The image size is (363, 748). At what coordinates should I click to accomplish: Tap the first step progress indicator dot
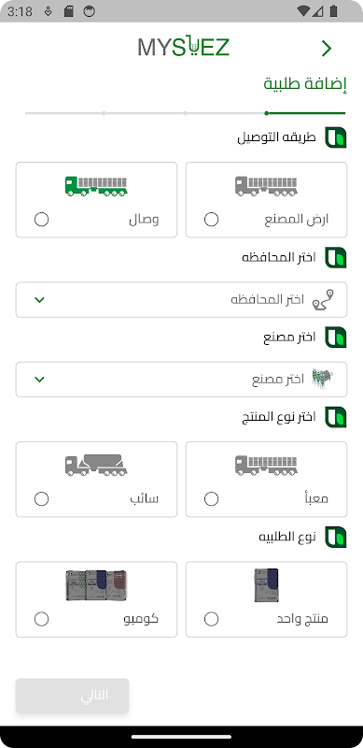tap(267, 113)
